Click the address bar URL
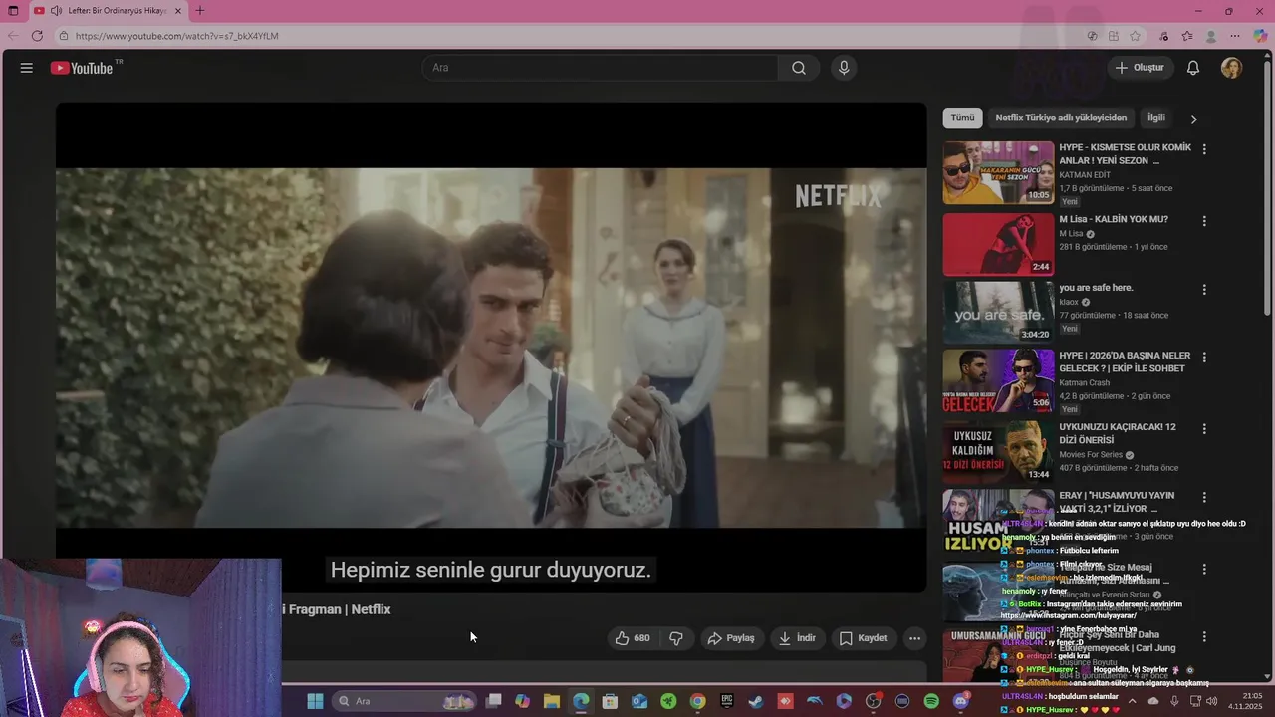 (177, 36)
